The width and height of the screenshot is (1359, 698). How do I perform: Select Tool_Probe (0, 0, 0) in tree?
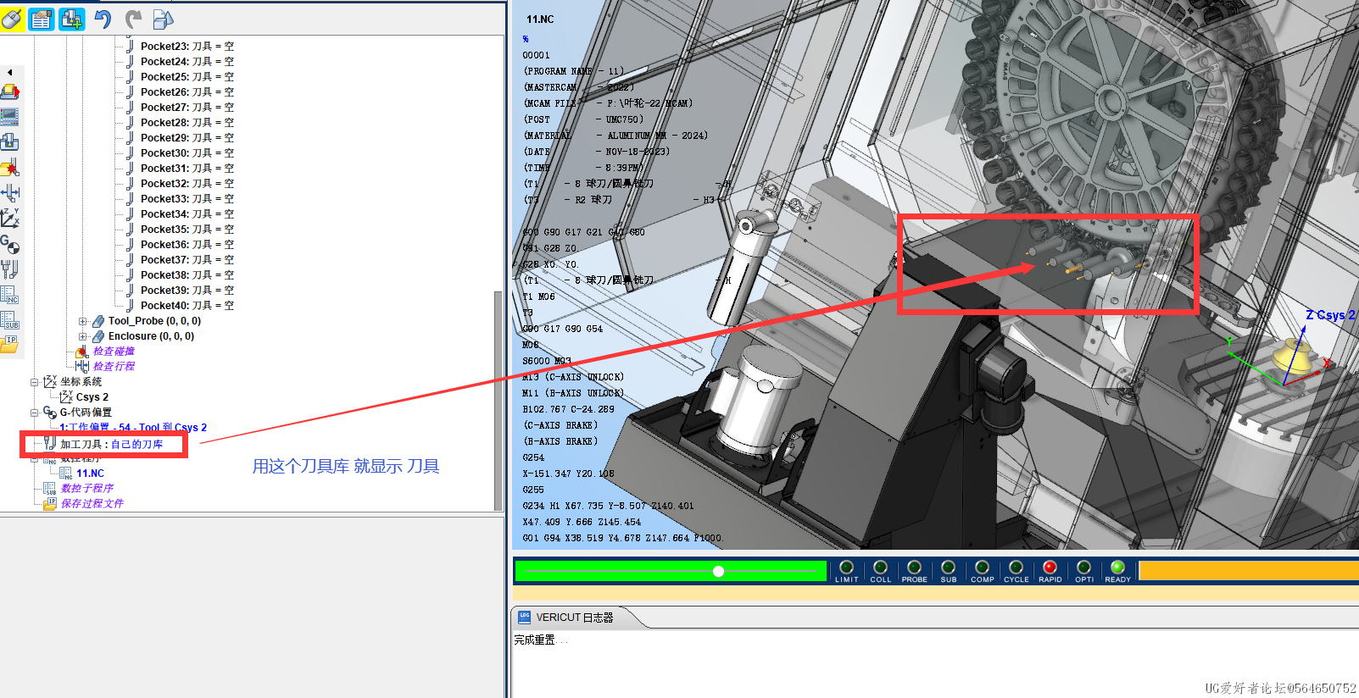pos(154,321)
